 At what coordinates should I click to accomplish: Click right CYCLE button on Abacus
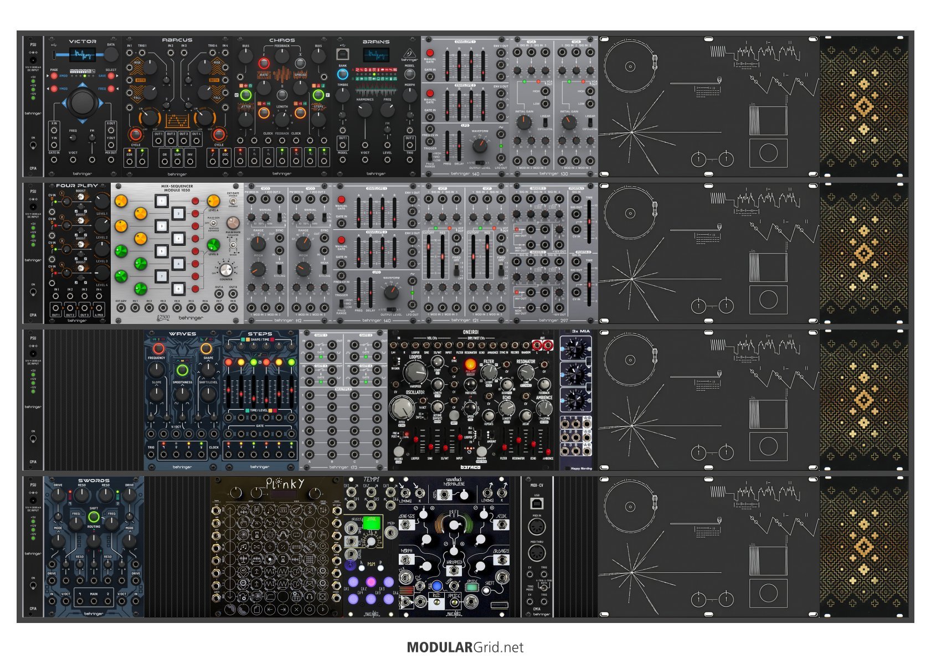tap(219, 134)
